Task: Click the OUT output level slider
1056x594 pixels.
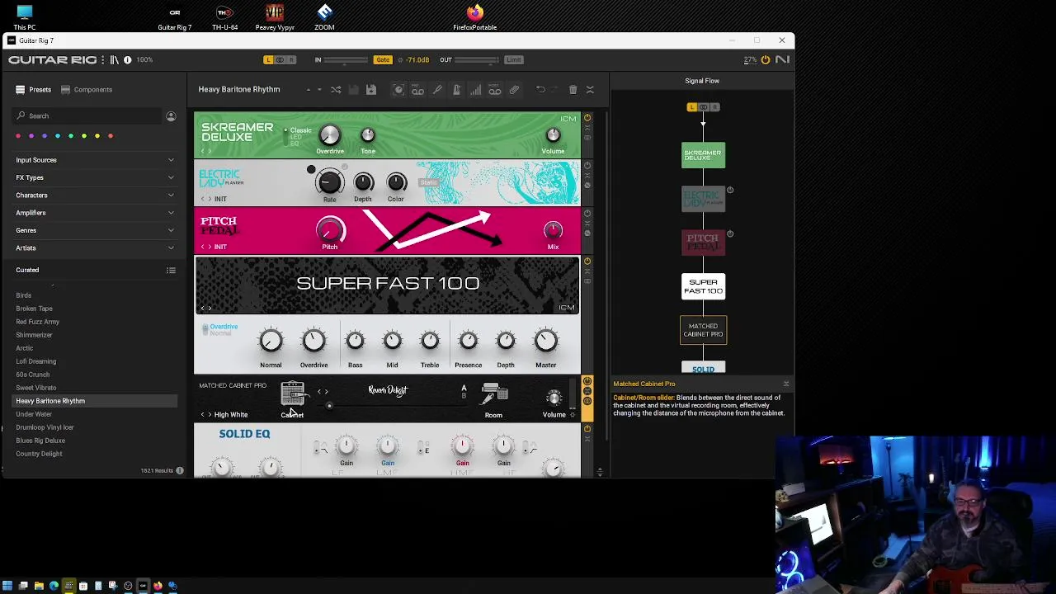Action: pos(477,59)
